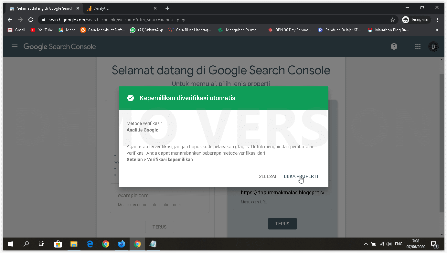Image resolution: width=447 pixels, height=253 pixels.
Task: Reload the page
Action: [x=31, y=20]
